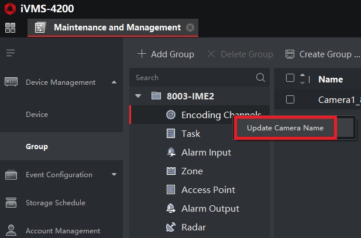Expand the Event Configuration dropdown arrow
The height and width of the screenshot is (238, 361).
click(x=114, y=174)
